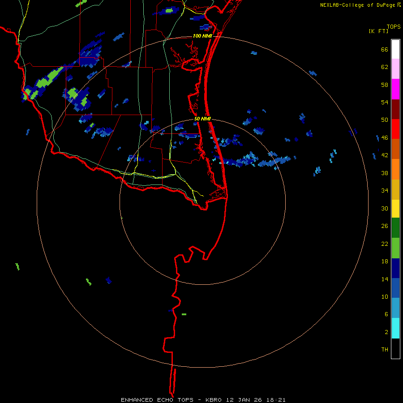The image size is (403, 403).
Task: Click the 6 legend value
Action: coord(386,314)
